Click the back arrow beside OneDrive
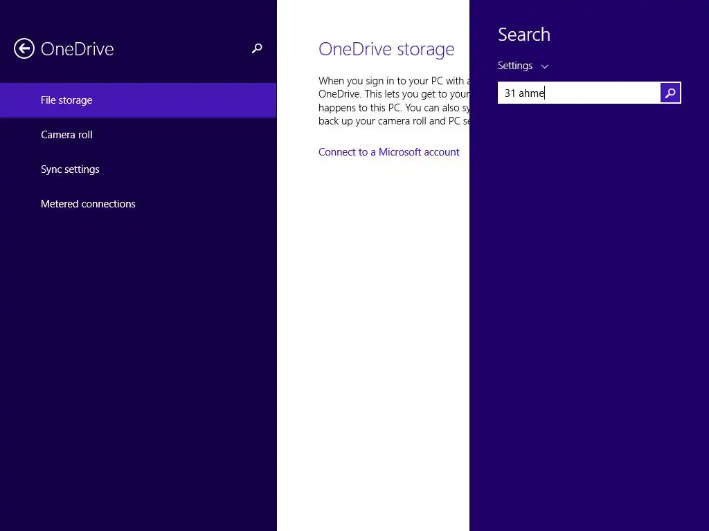This screenshot has height=531, width=709. click(x=24, y=48)
